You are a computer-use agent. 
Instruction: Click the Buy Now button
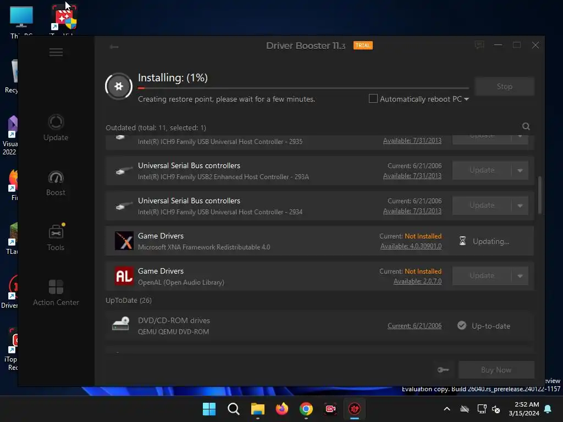496,370
